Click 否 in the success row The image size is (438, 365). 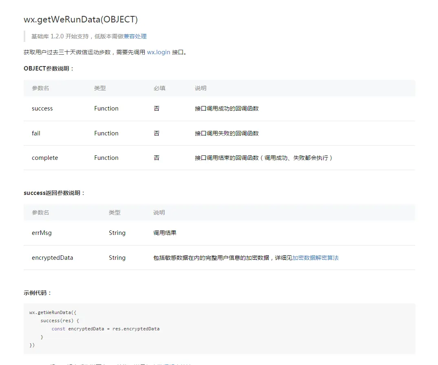pos(157,108)
